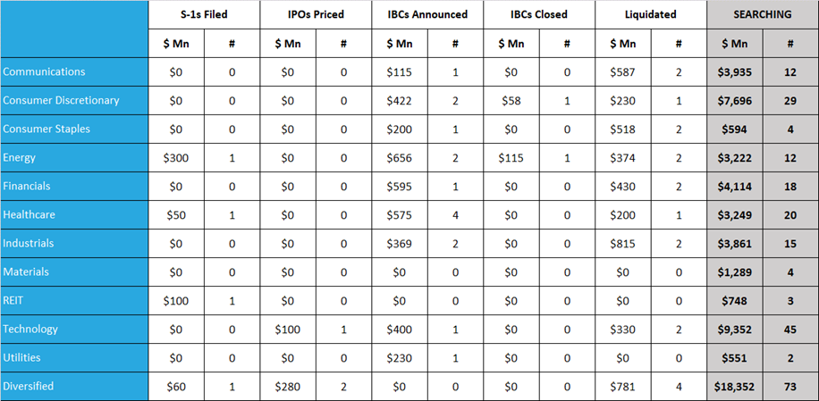Click the S-1s Filed column header

click(204, 15)
